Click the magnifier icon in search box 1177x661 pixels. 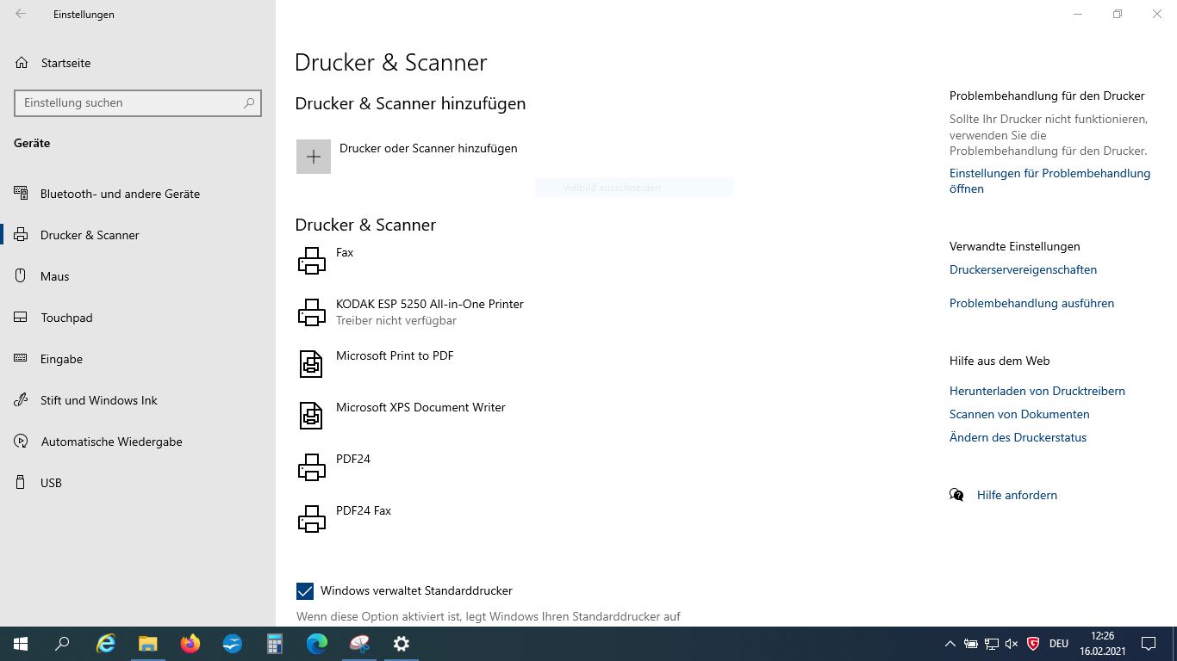point(249,102)
